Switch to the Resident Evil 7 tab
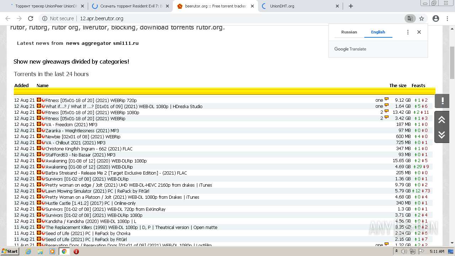 130,6
